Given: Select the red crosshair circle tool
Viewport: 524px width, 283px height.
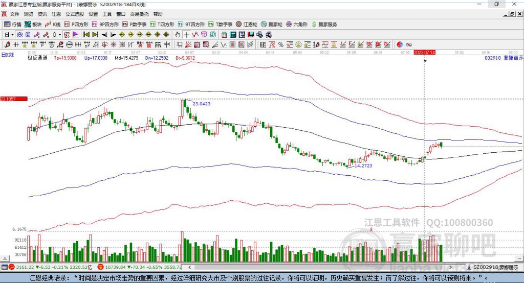Looking at the screenshot, I should point(104,45).
